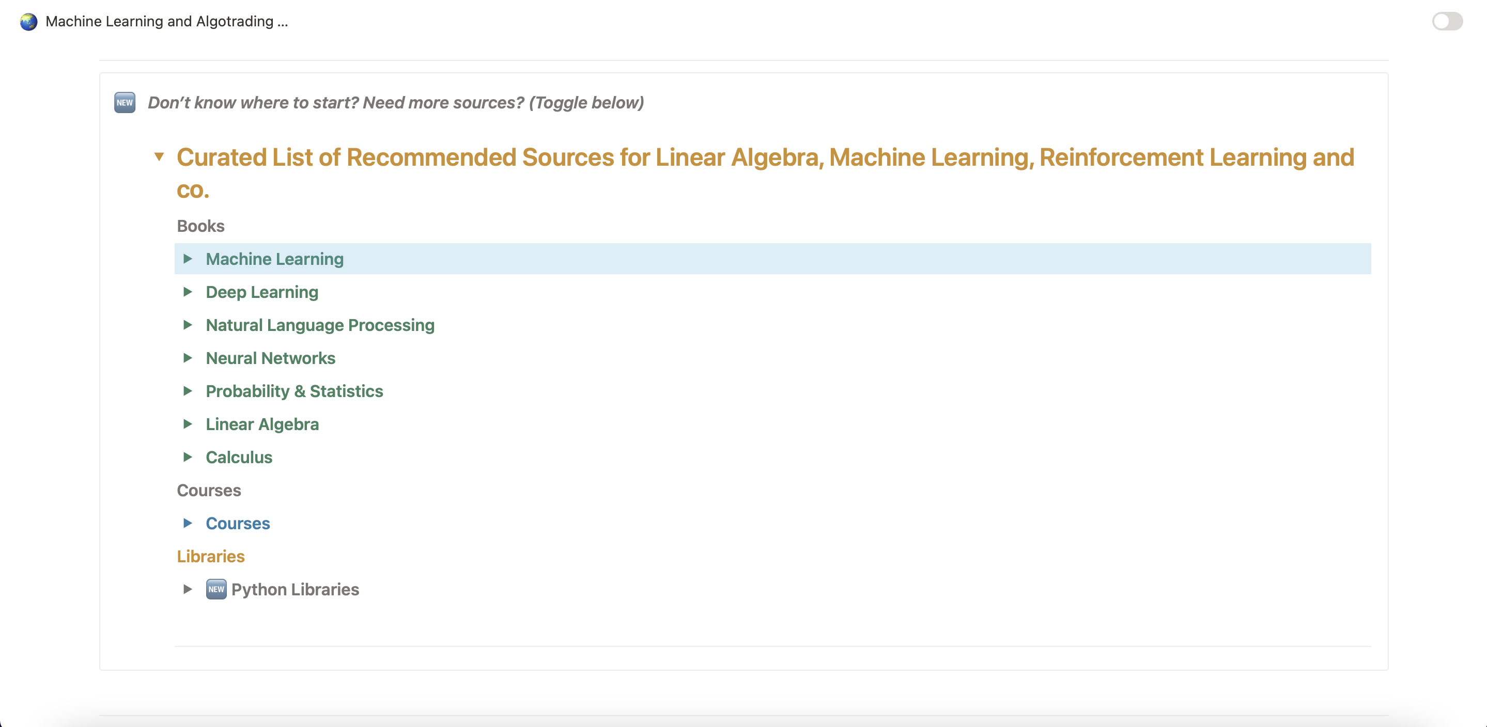The width and height of the screenshot is (1487, 727).
Task: Click the Machine Learning and Algotrading page title
Action: click(166, 22)
